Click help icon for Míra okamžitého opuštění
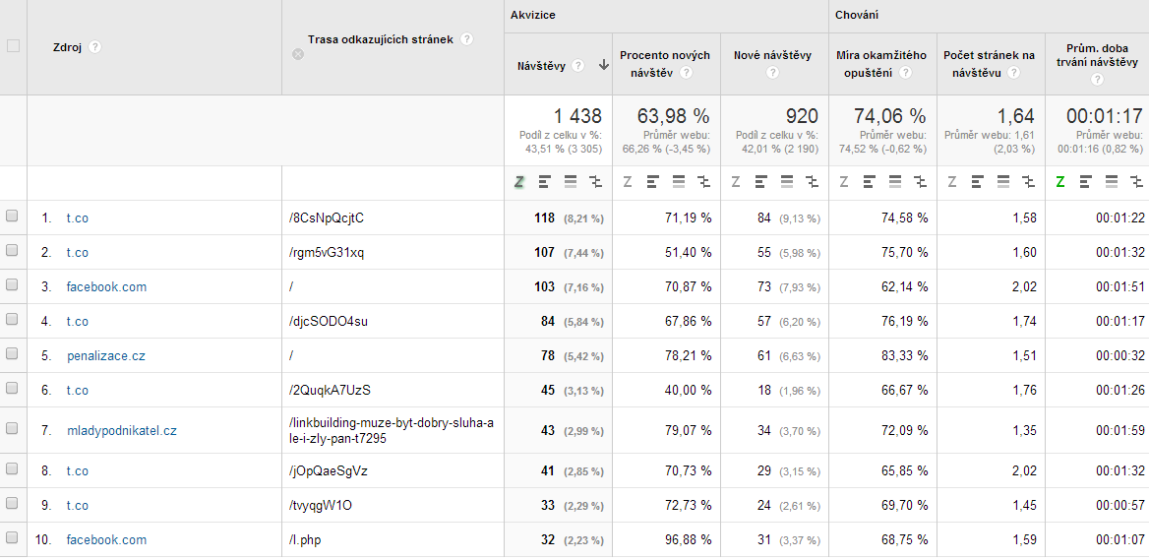This screenshot has width=1149, height=560. (905, 73)
